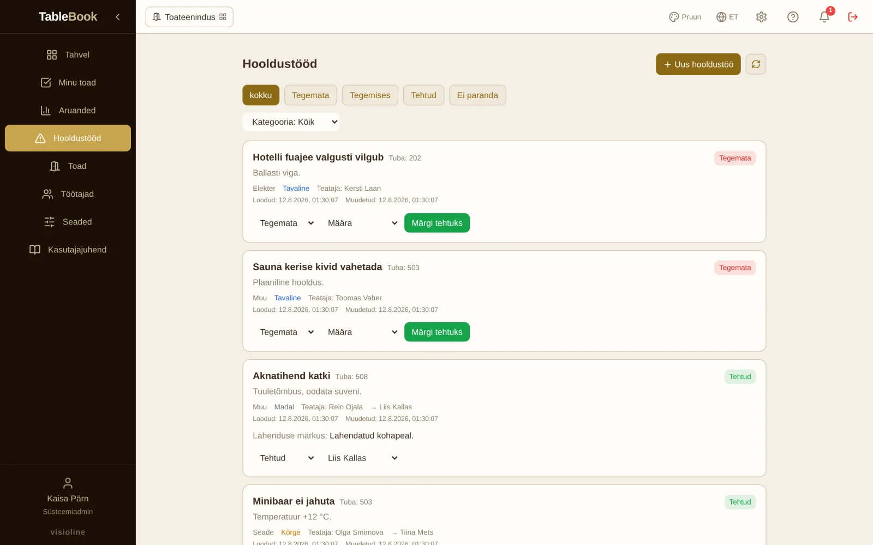Click the Teataja: Toomas Vaher text
This screenshot has width=873, height=545.
click(x=345, y=298)
